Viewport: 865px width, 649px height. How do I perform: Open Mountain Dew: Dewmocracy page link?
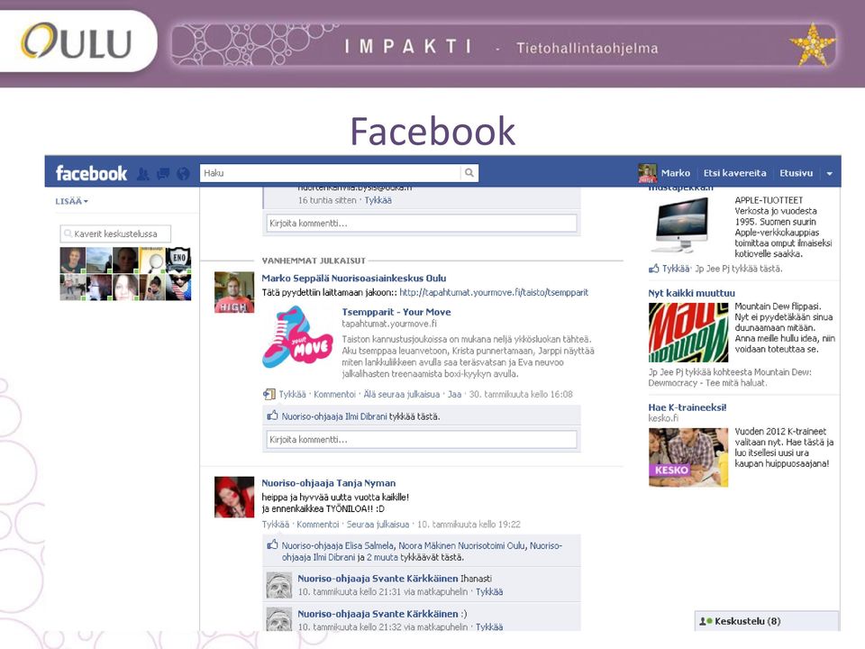coord(730,378)
